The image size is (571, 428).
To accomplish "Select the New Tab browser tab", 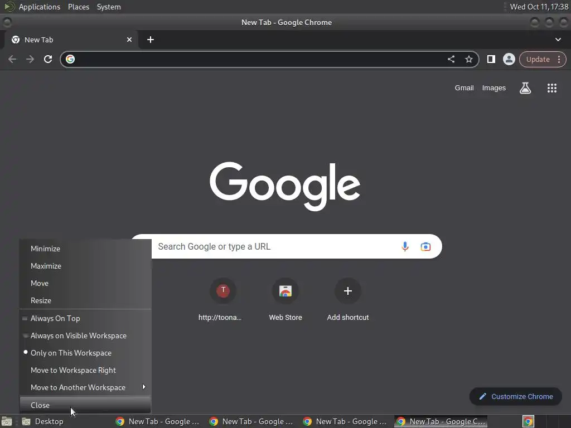I will [71, 40].
